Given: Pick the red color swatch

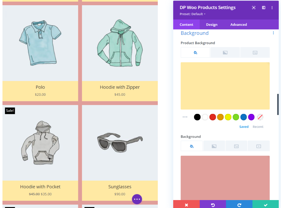Looking at the screenshot, I should click(x=212, y=117).
